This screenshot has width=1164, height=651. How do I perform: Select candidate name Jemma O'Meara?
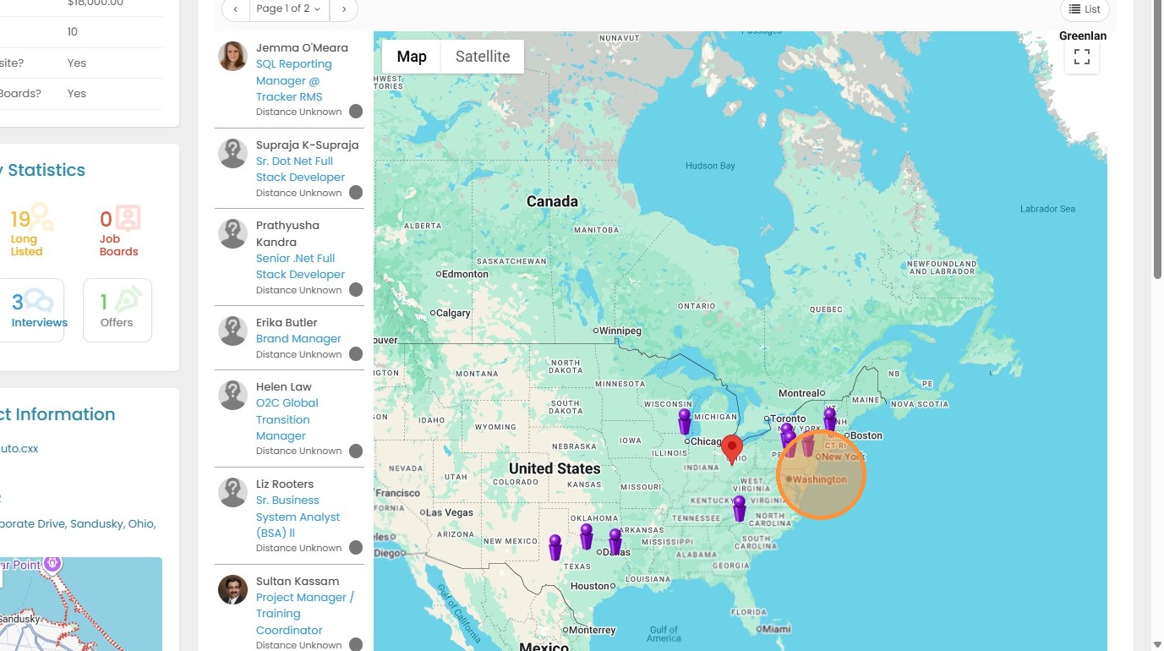click(x=302, y=48)
